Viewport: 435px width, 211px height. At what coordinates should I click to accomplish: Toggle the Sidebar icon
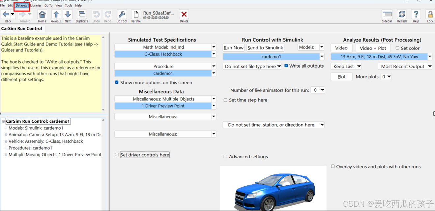click(x=387, y=15)
